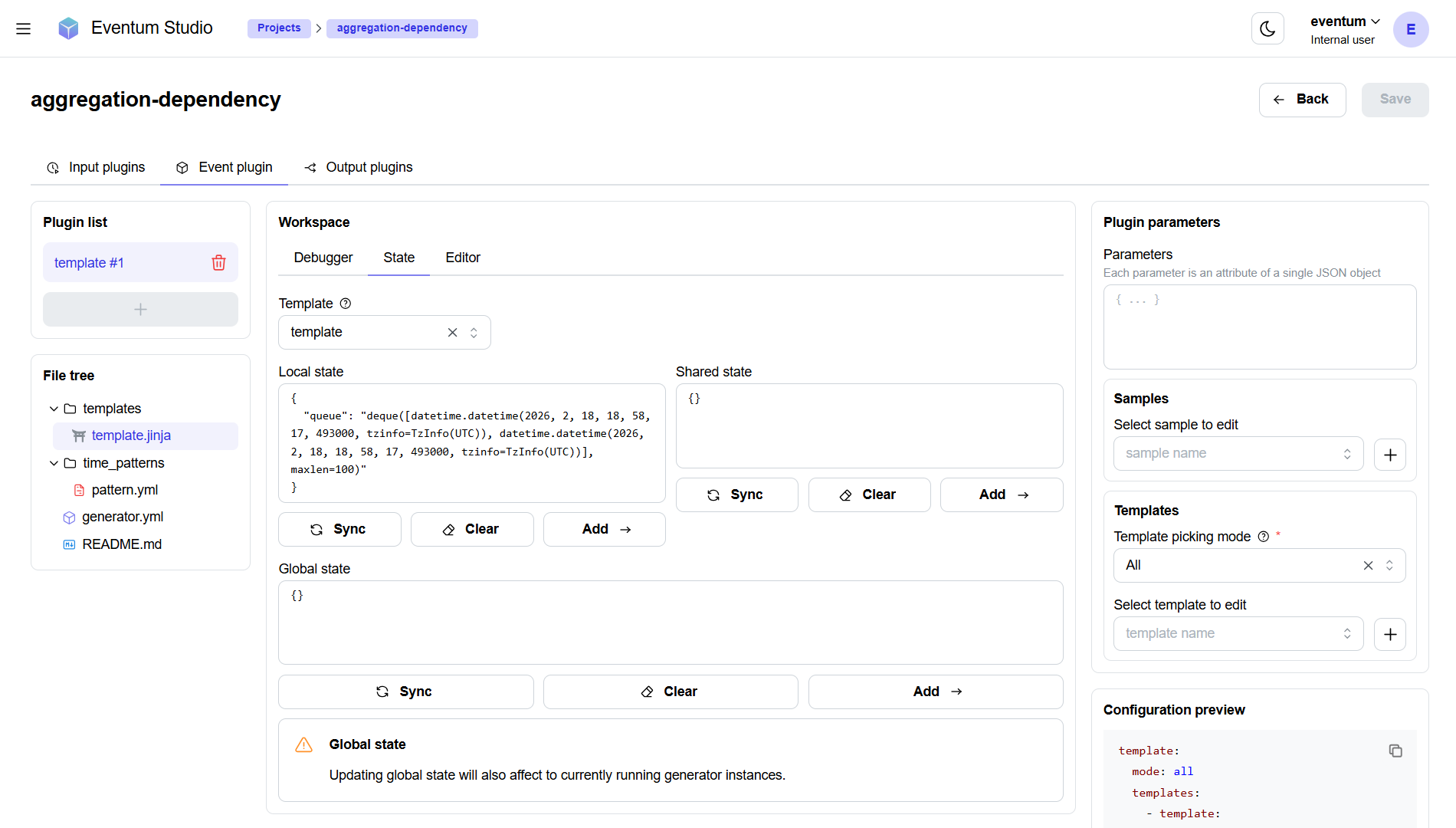The width and height of the screenshot is (1456, 828).
Task: Open the Template picking mode dropdown
Action: (x=1257, y=565)
